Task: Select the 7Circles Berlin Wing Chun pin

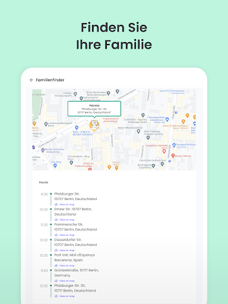Action: click(x=71, y=163)
